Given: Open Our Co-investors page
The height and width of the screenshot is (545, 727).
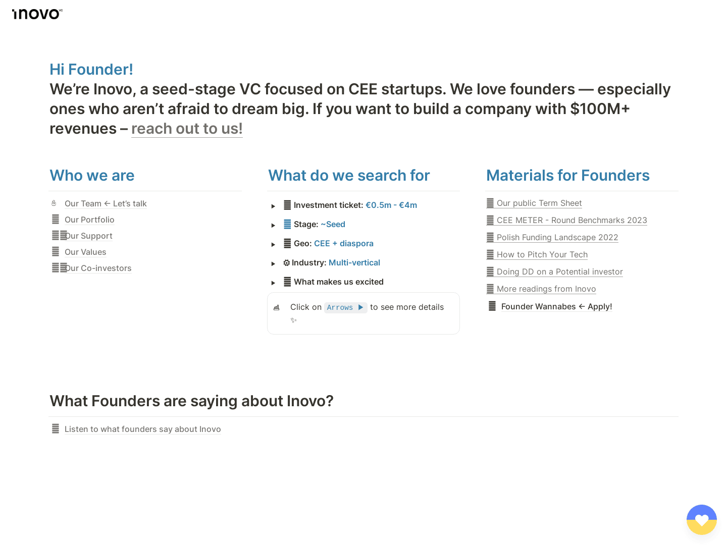Looking at the screenshot, I should pos(99,268).
